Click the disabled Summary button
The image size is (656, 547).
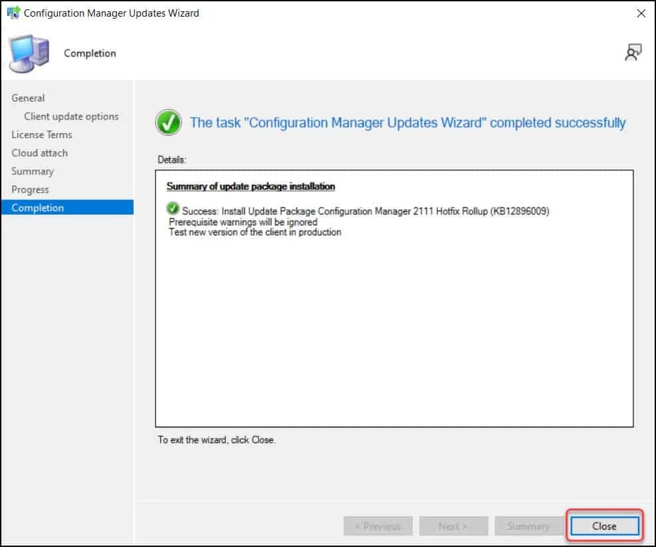[528, 526]
